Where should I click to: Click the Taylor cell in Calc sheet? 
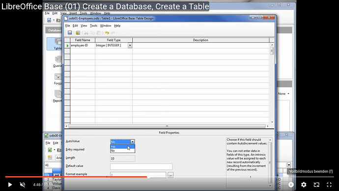click(57, 179)
